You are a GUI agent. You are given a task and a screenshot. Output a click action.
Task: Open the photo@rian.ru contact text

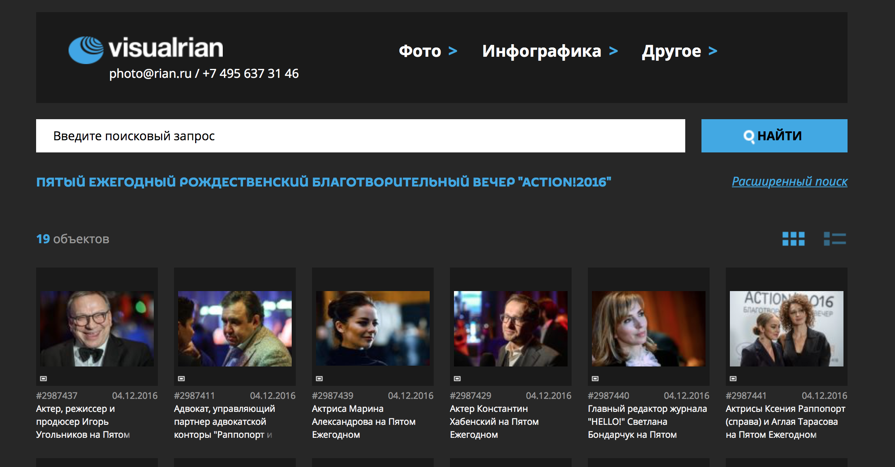[x=150, y=73]
